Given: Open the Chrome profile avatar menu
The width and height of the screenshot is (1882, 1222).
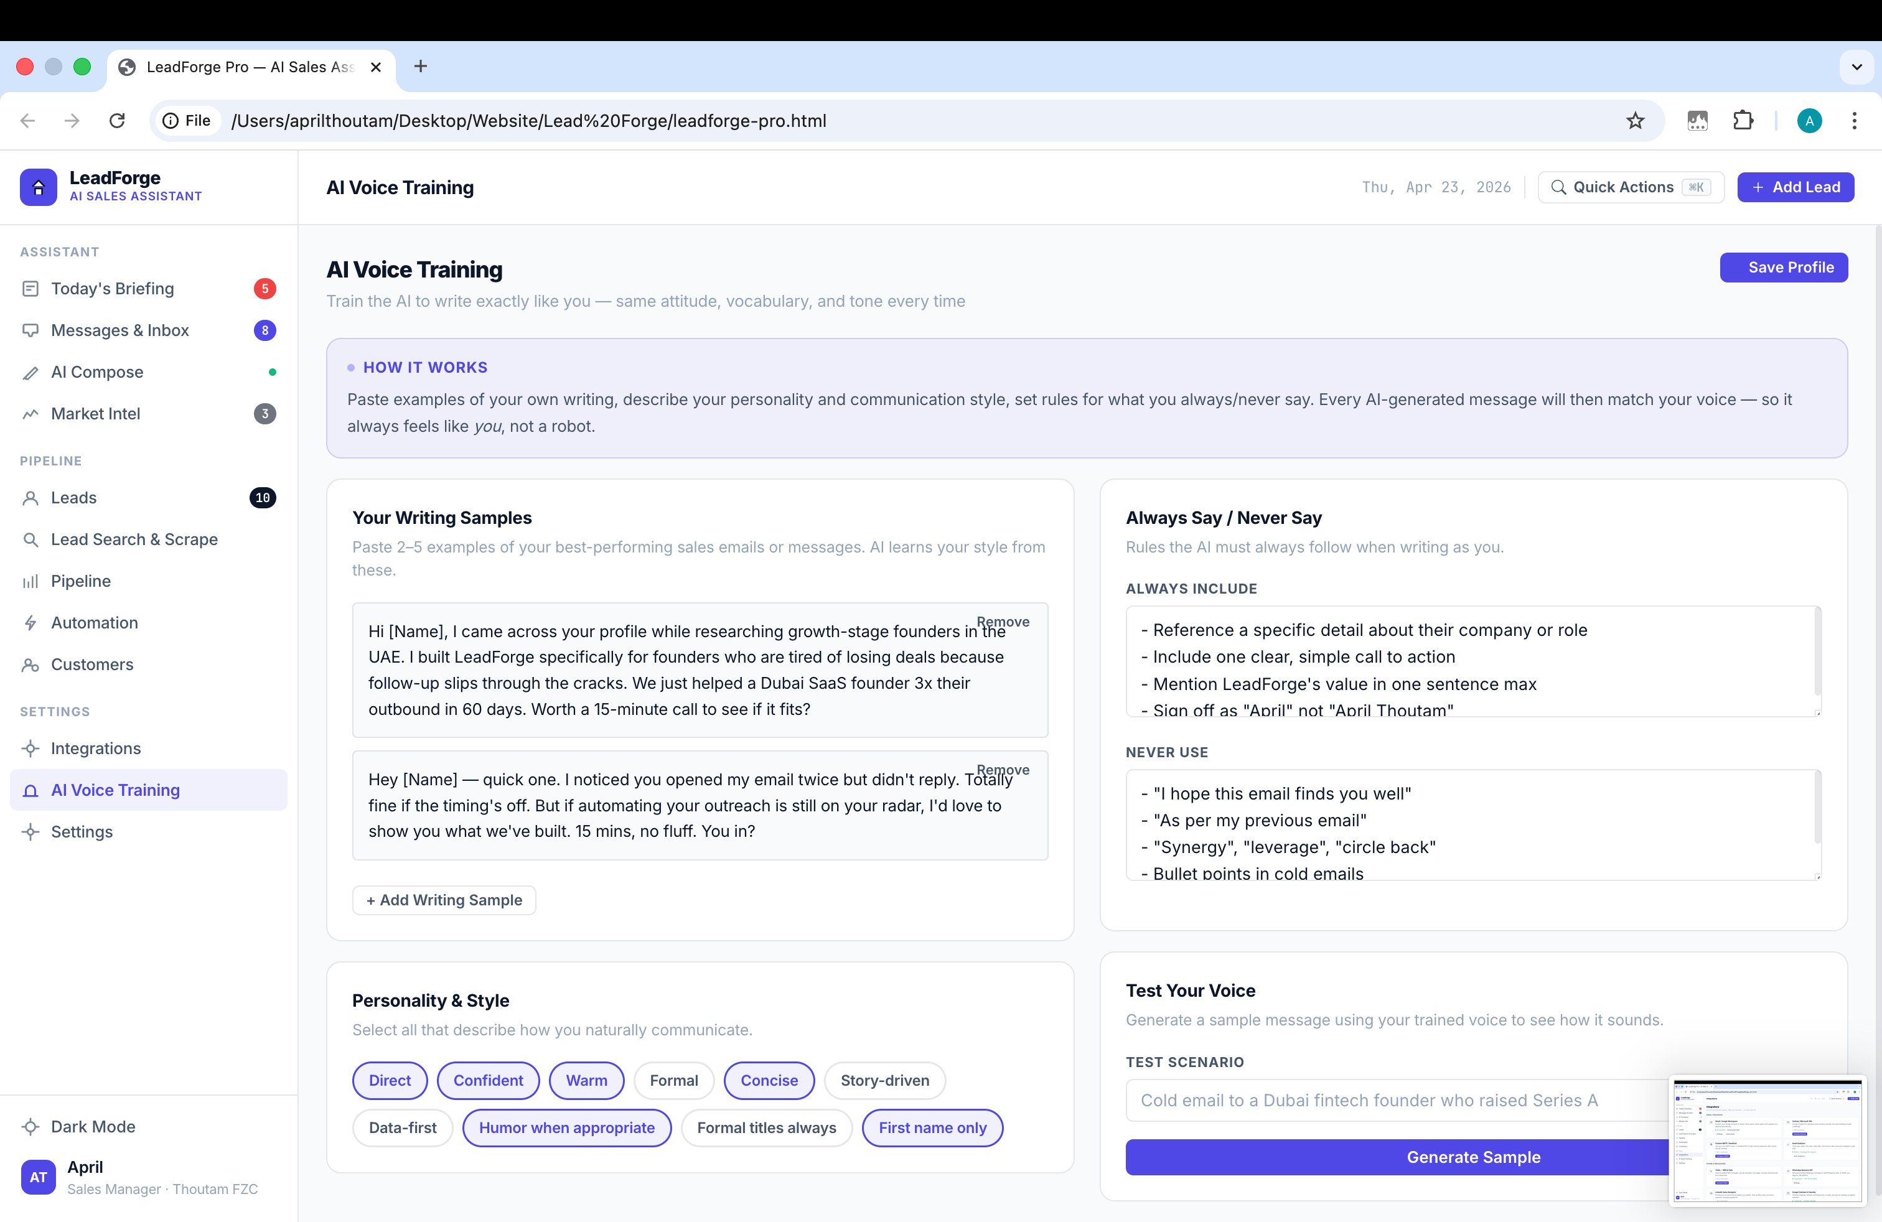Looking at the screenshot, I should 1810,120.
